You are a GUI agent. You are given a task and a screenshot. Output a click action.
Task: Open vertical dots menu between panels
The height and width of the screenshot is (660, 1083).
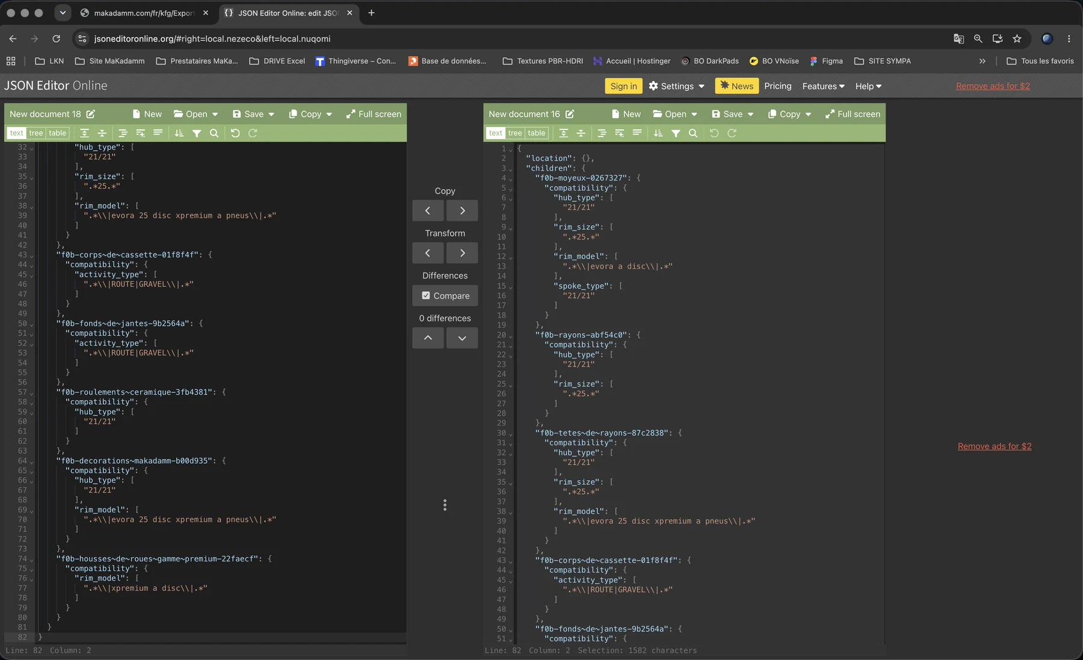point(445,505)
